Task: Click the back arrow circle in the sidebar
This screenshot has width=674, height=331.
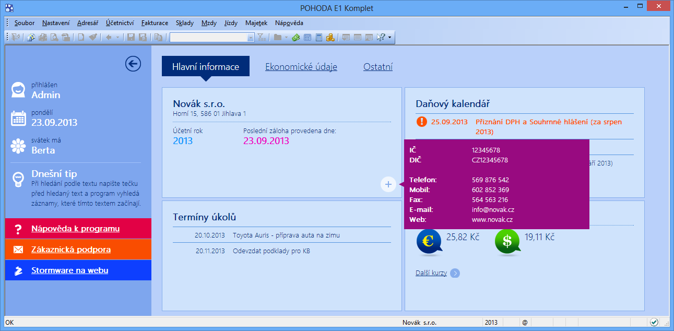Action: tap(133, 64)
